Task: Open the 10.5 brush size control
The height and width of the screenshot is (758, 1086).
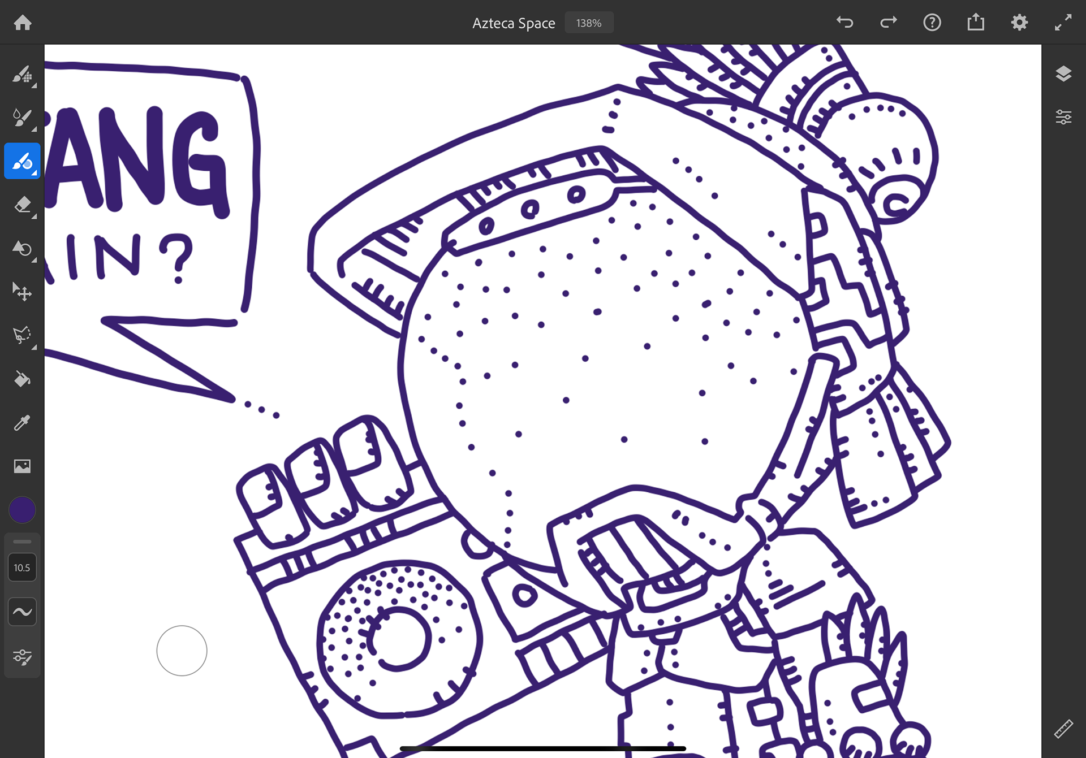Action: tap(23, 568)
